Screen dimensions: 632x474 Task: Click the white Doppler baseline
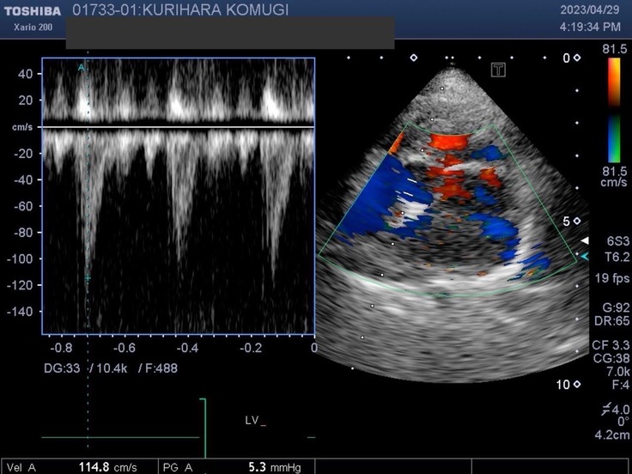pos(177,127)
